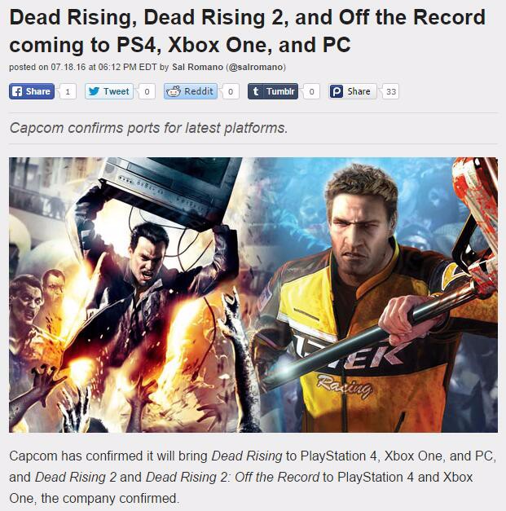Click the Share button beside count 33

coord(353,91)
